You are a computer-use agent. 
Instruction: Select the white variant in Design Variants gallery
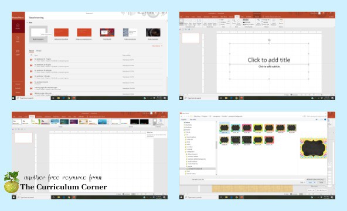(115, 122)
